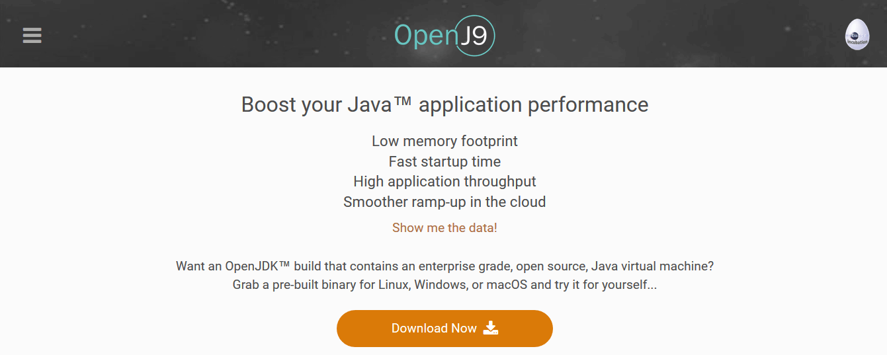Click the circled J9 in the logo
Image resolution: width=887 pixels, height=355 pixels.
pyautogui.click(x=475, y=35)
